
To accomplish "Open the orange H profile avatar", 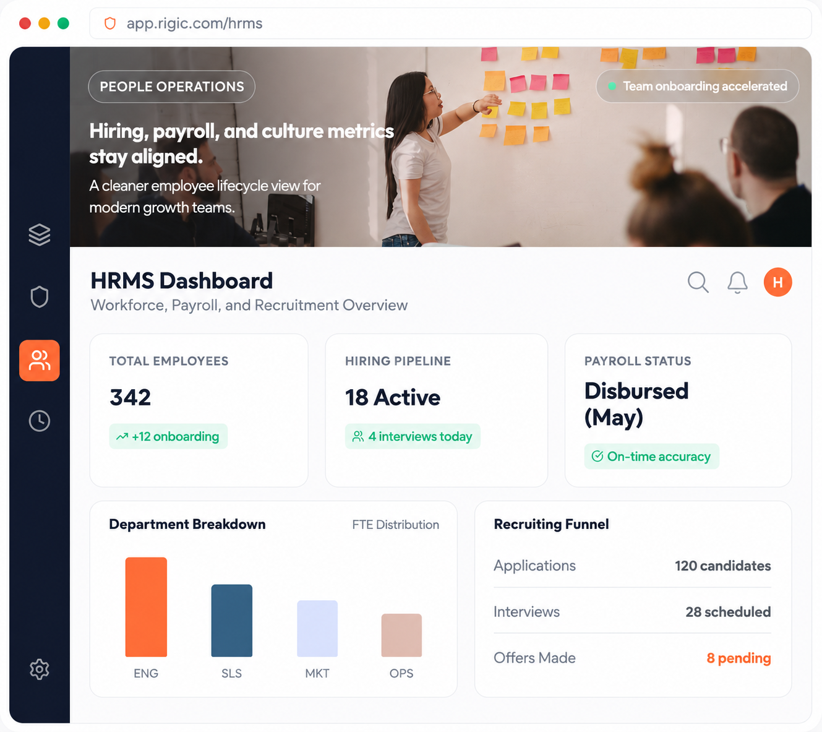I will 778,282.
